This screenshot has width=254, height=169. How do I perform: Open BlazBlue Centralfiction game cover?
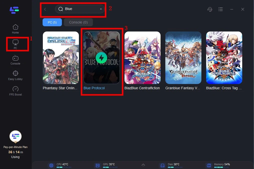pos(142,58)
